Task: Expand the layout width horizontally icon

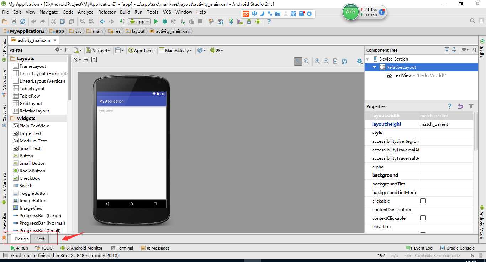Action: (86, 60)
